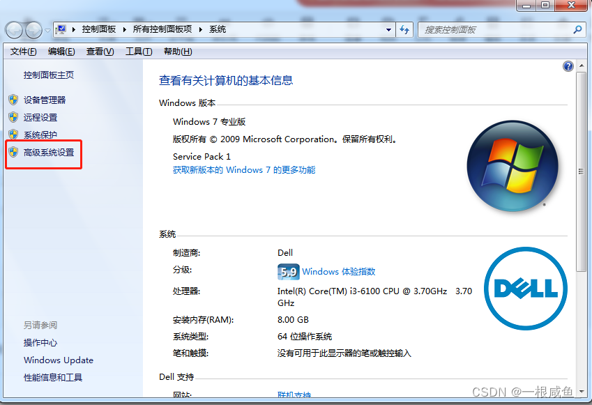Screen dimensions: 592x405
Task: Expand the arrow after 控制面板 in breadcrumb
Action: (x=124, y=29)
